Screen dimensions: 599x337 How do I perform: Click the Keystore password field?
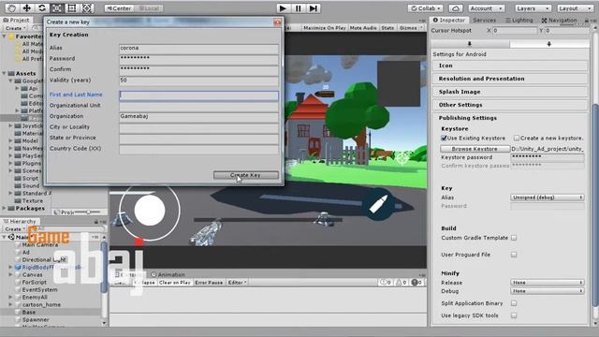547,157
